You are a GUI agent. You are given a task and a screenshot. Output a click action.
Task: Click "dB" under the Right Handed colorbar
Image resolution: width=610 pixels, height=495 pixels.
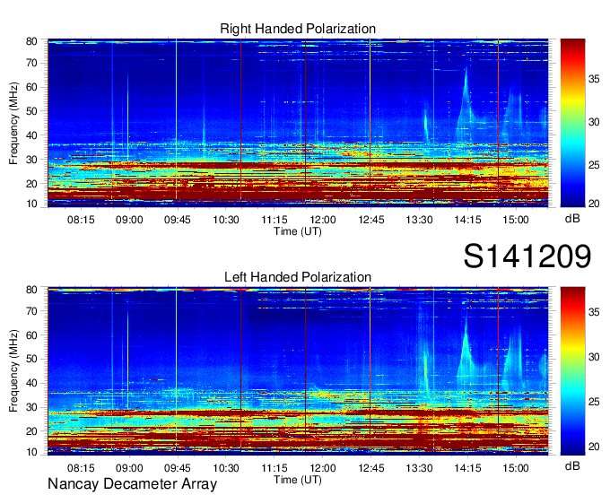572,219
